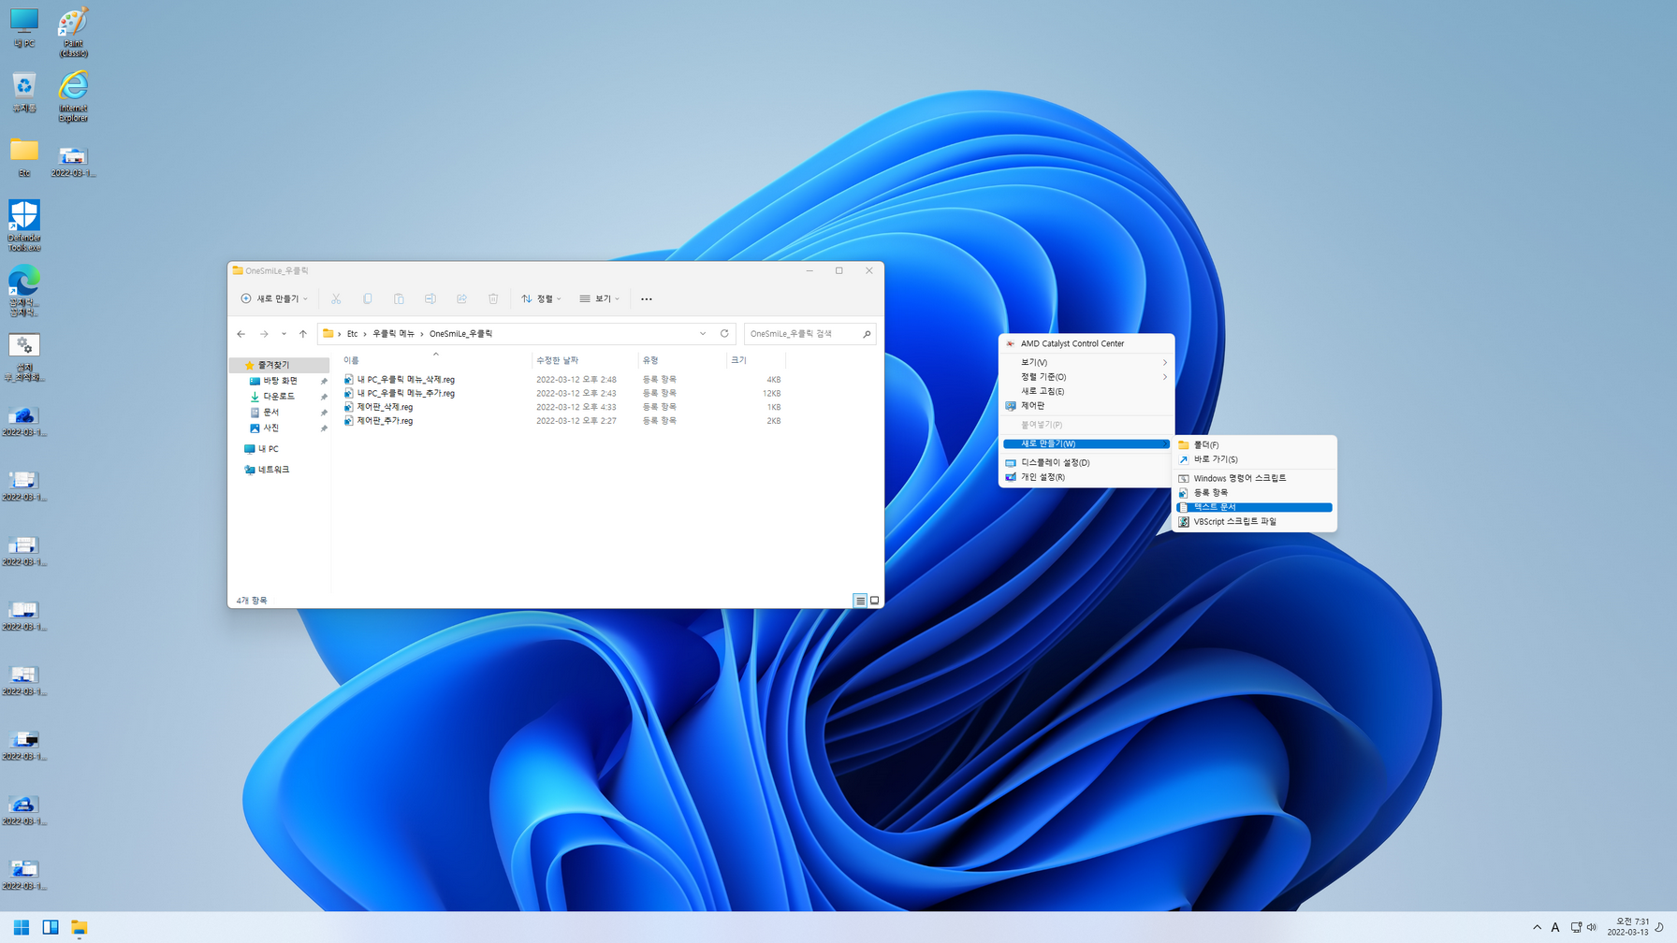Choose 디스플레이 설정(D) in context menu
Viewport: 1677px width, 943px height.
[1086, 462]
